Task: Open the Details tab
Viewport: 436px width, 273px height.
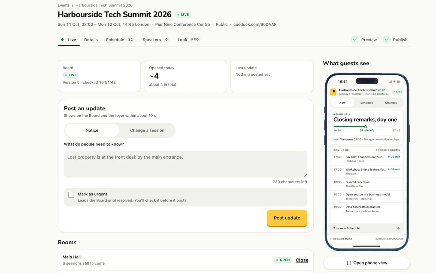Action: 91,40
